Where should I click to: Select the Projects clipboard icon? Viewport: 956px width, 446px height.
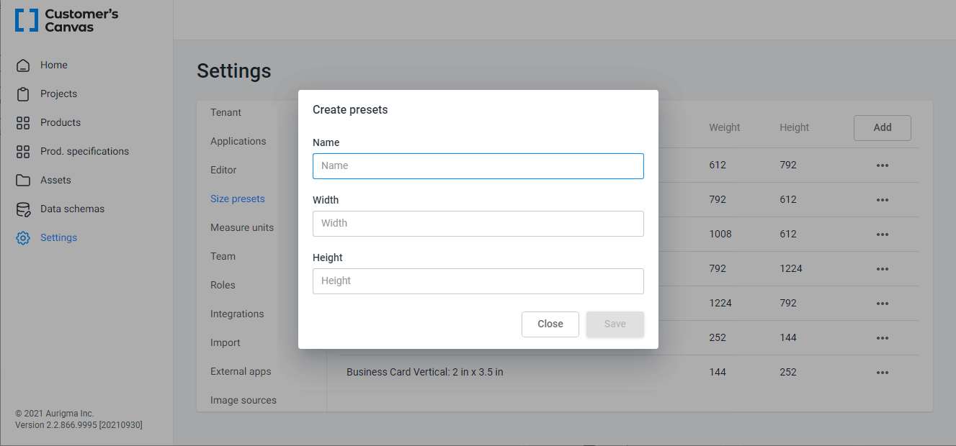click(22, 94)
